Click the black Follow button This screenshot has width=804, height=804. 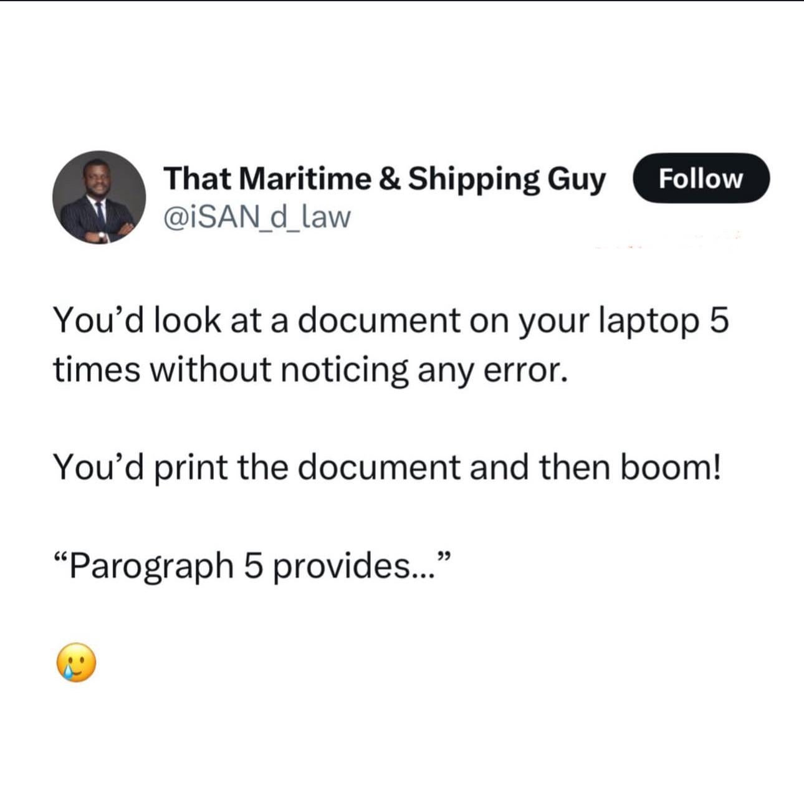(x=701, y=178)
